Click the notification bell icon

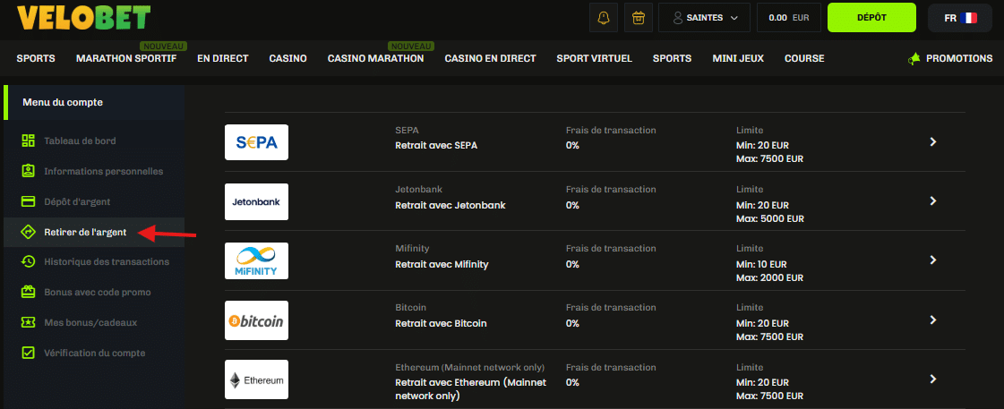click(603, 17)
